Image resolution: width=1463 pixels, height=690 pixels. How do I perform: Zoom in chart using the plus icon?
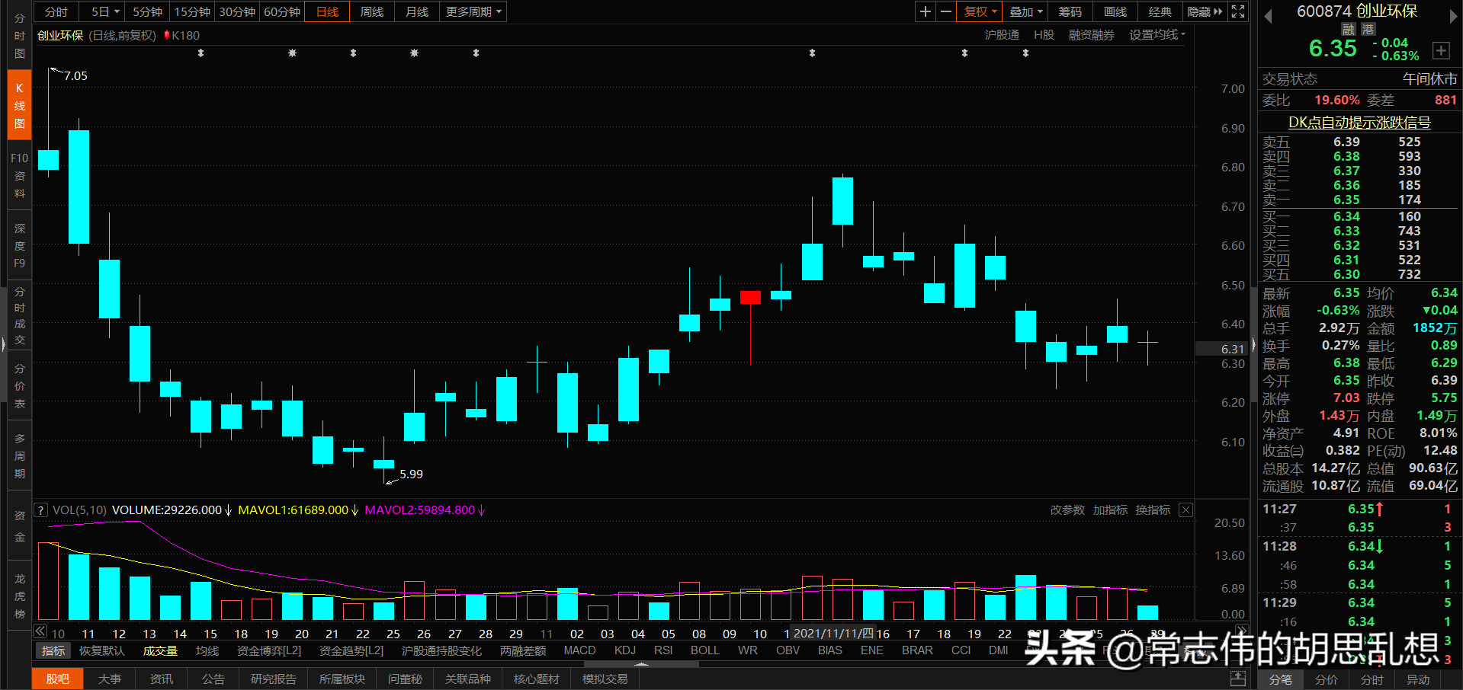[924, 11]
